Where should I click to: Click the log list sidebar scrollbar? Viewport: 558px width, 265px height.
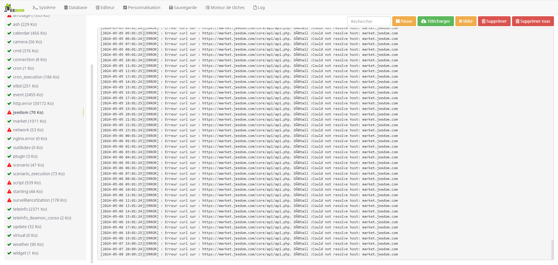[x=92, y=164]
